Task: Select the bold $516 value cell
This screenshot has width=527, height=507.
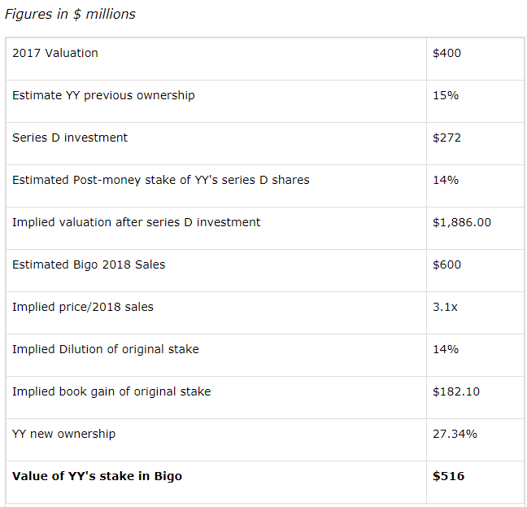Action: pyautogui.click(x=448, y=476)
